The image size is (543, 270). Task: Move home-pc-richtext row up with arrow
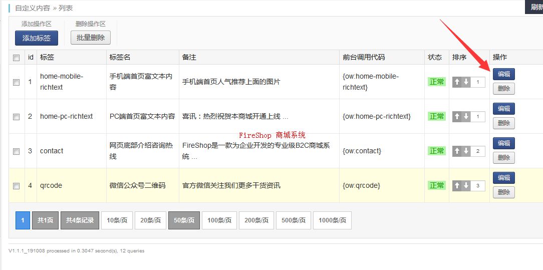[x=457, y=117]
